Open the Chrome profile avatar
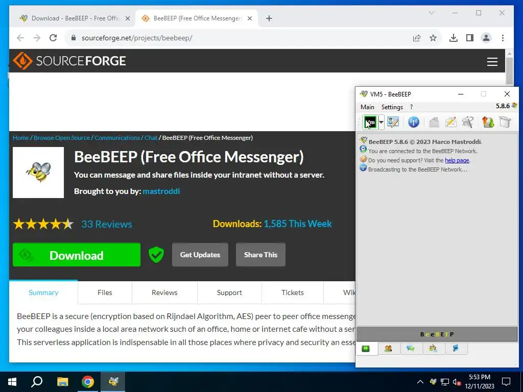Screen dimensions: 523x392 click(x=486, y=38)
